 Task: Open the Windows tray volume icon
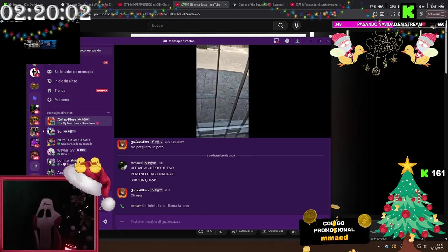425,246
